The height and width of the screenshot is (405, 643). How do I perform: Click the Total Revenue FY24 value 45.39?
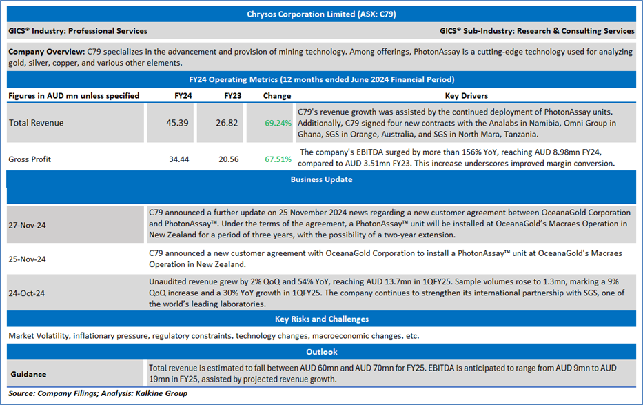tap(177, 123)
